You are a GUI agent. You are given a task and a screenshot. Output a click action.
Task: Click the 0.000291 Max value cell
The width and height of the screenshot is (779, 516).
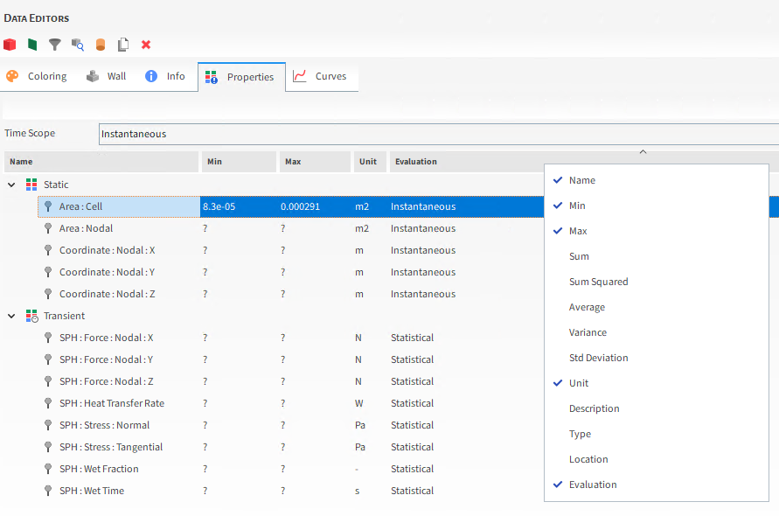pos(315,206)
